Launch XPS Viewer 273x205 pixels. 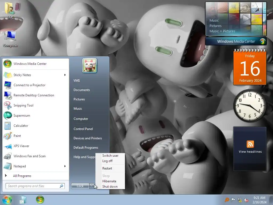(x=36, y=146)
